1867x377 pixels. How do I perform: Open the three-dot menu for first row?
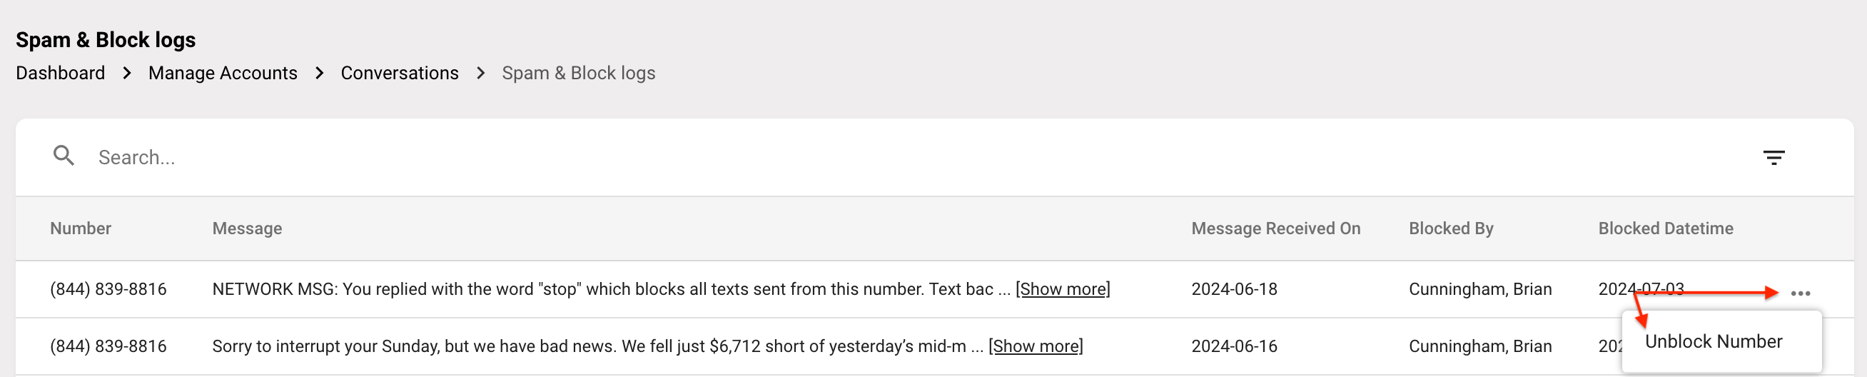point(1801,293)
